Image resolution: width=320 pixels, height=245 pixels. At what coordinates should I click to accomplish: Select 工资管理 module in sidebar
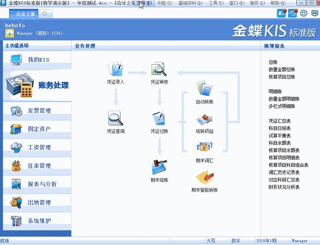[x=37, y=147]
